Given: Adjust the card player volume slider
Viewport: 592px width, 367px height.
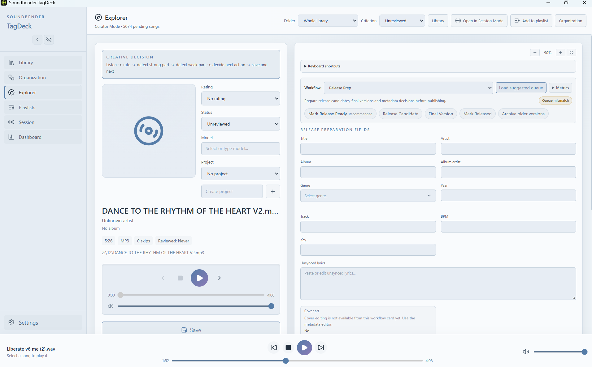Looking at the screenshot, I should [196, 306].
